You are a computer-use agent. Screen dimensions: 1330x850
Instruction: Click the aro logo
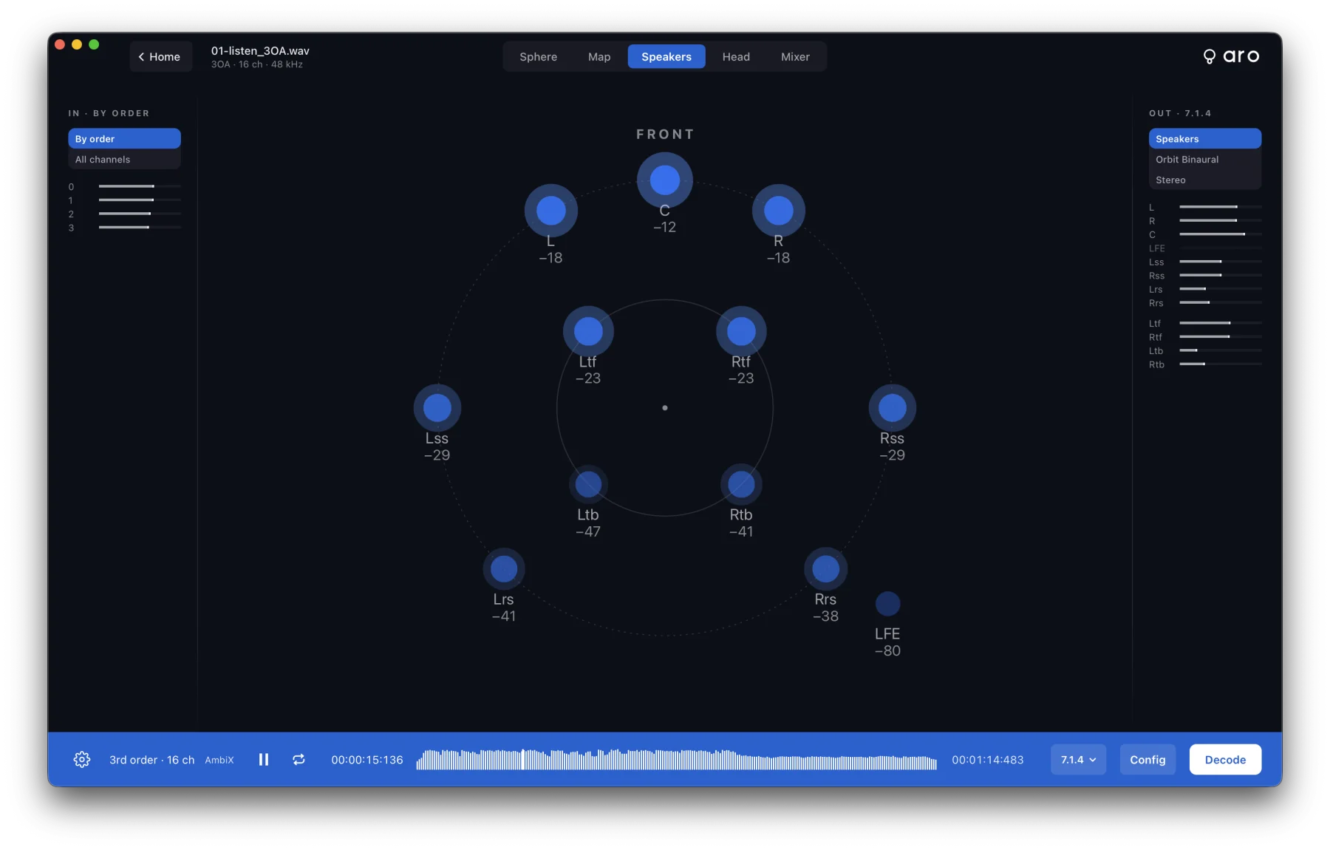(x=1231, y=56)
